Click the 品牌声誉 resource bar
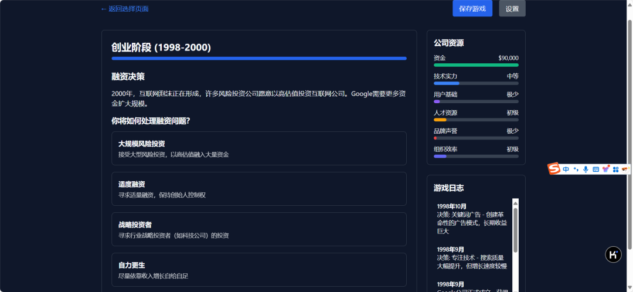Viewport: 633px width, 292px height. click(x=476, y=138)
